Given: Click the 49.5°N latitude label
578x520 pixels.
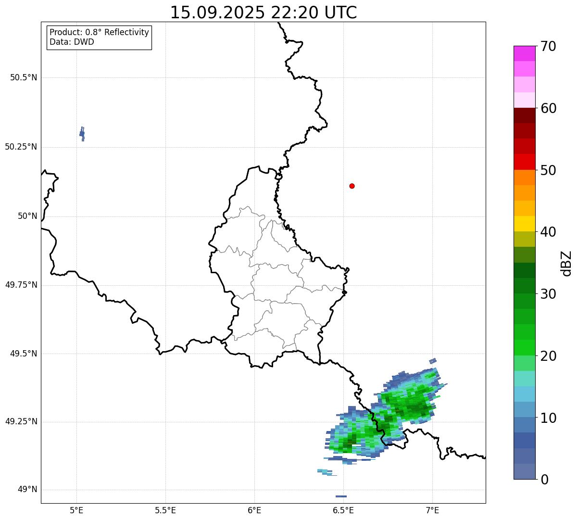Looking at the screenshot, I should [24, 354].
